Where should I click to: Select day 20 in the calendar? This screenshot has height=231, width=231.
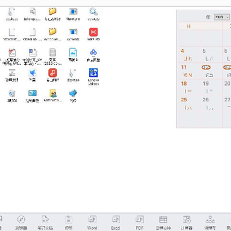click(227, 83)
